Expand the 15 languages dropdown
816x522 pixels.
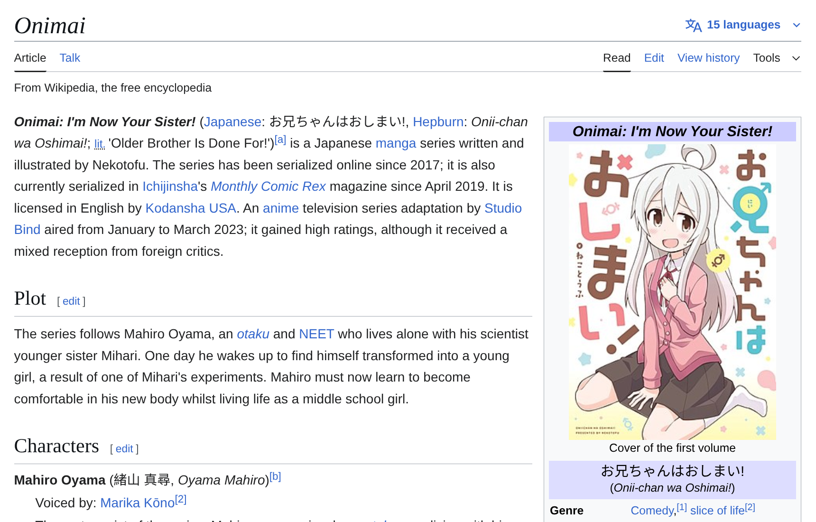(743, 25)
